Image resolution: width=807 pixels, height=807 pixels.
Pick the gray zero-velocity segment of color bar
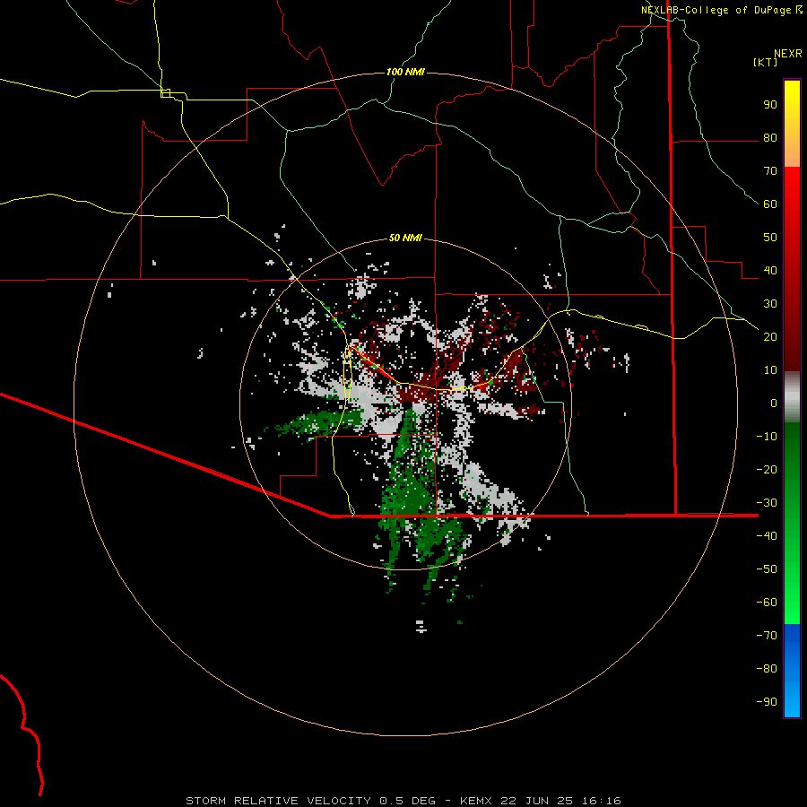pyautogui.click(x=792, y=397)
